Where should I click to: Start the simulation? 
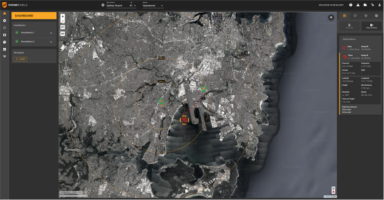click(20, 59)
